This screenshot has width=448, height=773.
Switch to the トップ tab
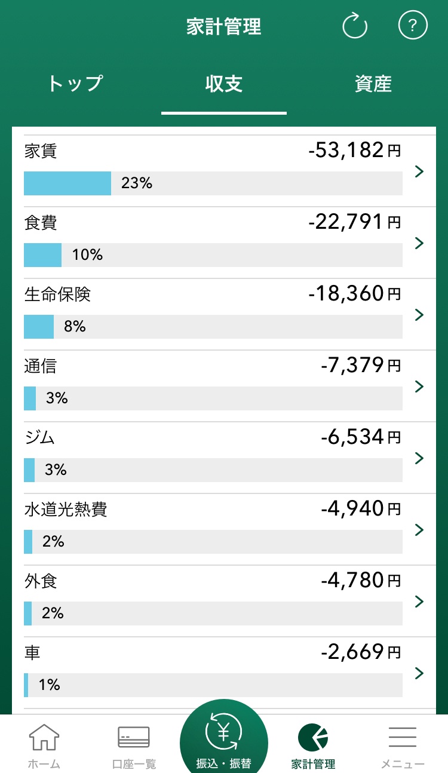pyautogui.click(x=75, y=84)
